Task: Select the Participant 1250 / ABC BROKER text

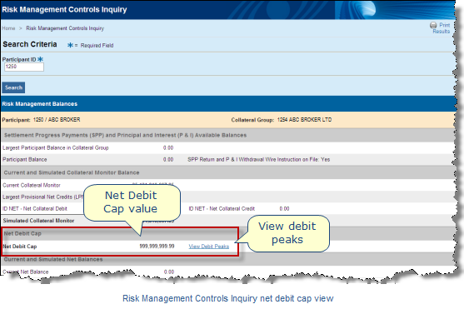Action: [41, 120]
